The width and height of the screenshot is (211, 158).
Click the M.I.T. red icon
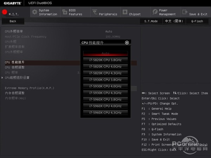pyautogui.click(x=5, y=12)
